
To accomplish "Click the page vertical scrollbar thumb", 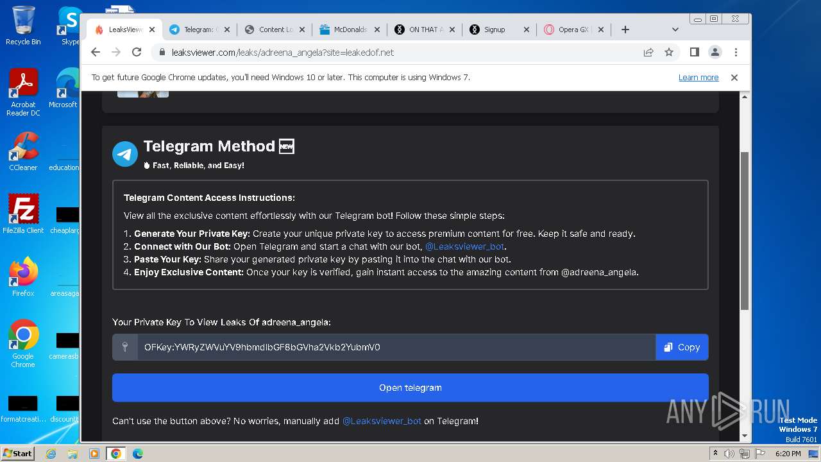I will (x=745, y=231).
